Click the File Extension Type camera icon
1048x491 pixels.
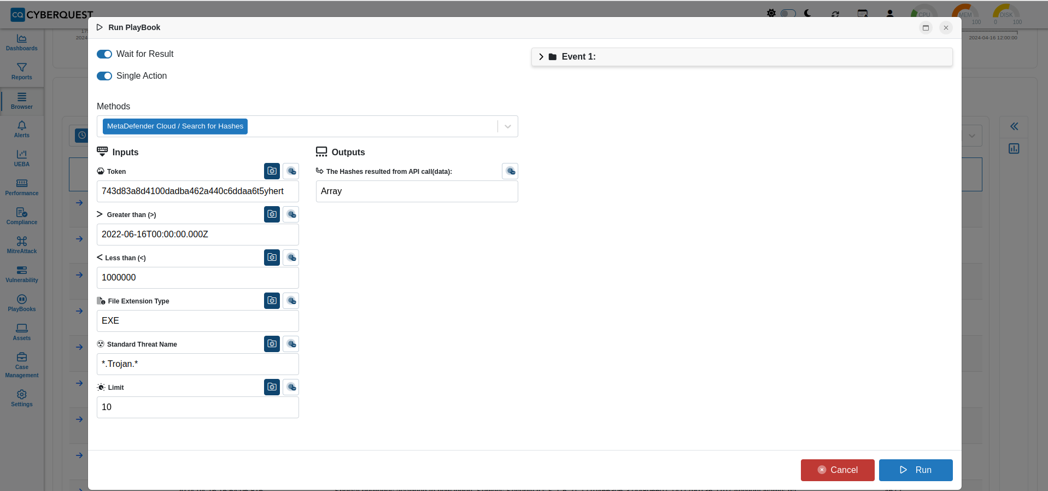tap(272, 301)
